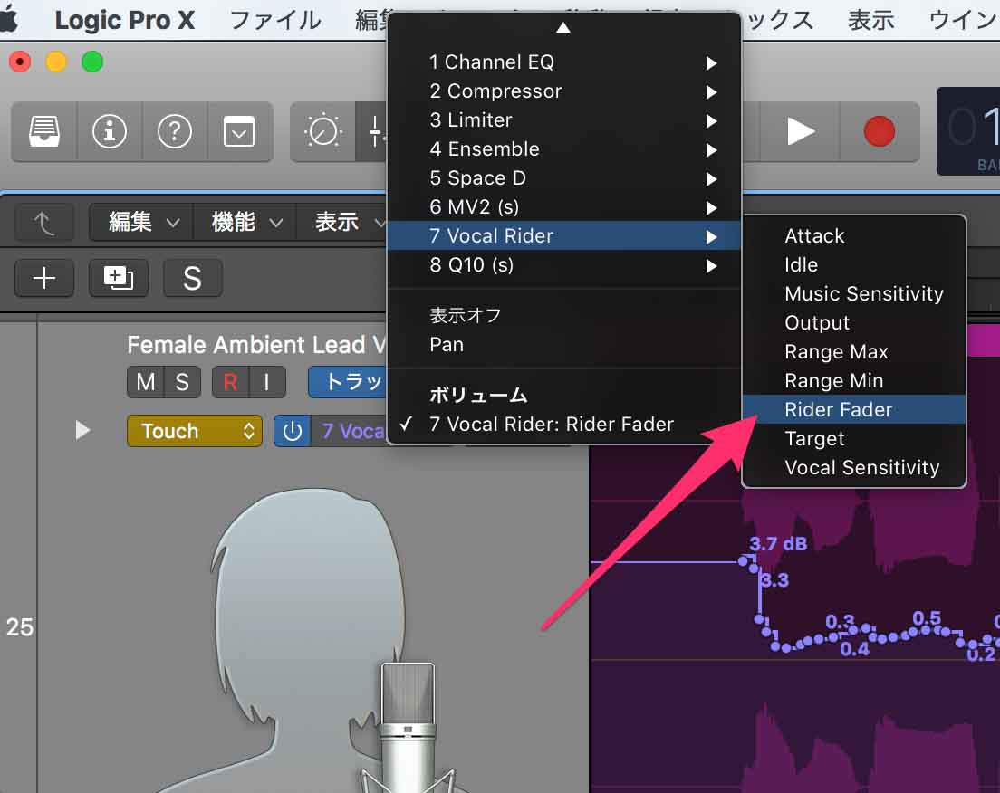This screenshot has width=1000, height=793.
Task: Open the Mixer faders icon
Action: pyautogui.click(x=374, y=131)
